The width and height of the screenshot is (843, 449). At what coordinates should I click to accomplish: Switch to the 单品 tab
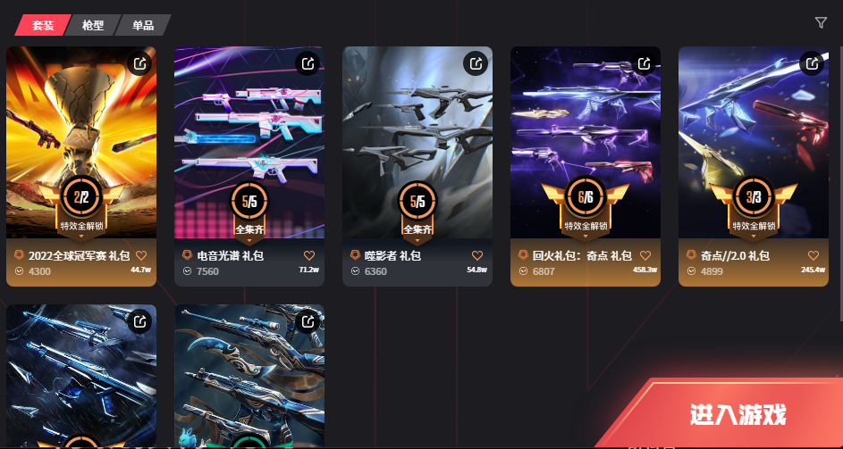tap(143, 25)
